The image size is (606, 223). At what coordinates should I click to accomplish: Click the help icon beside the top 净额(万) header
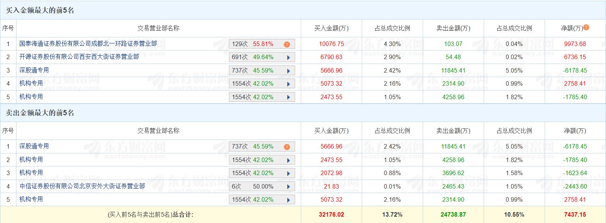click(x=586, y=27)
